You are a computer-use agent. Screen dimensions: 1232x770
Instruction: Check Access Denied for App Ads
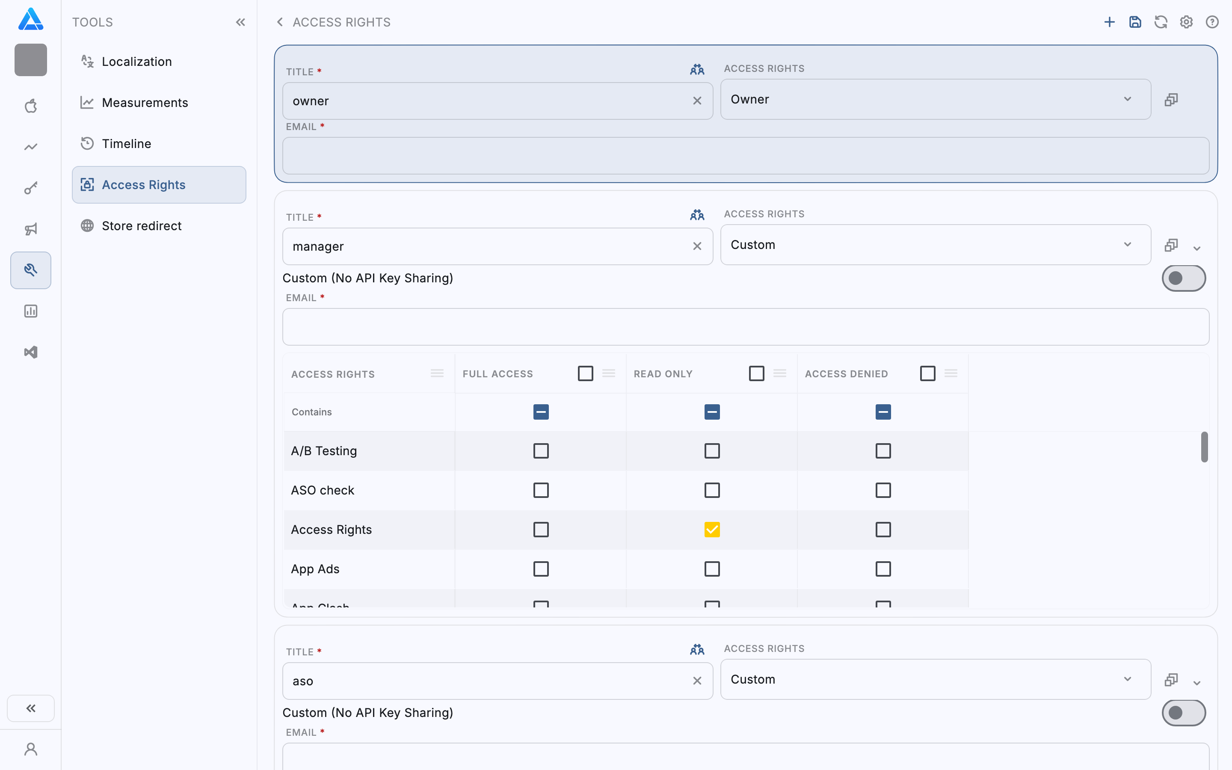coord(883,569)
